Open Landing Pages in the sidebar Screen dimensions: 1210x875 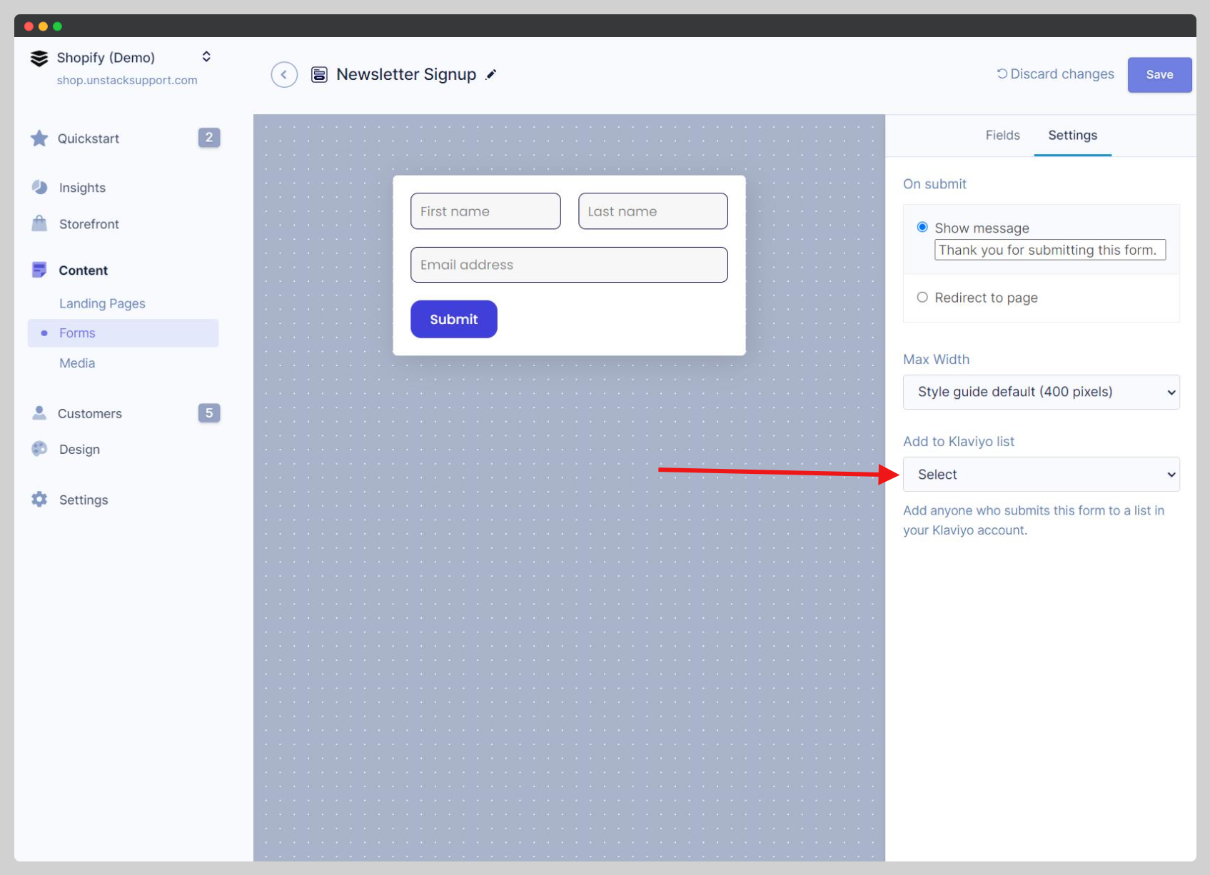[102, 303]
